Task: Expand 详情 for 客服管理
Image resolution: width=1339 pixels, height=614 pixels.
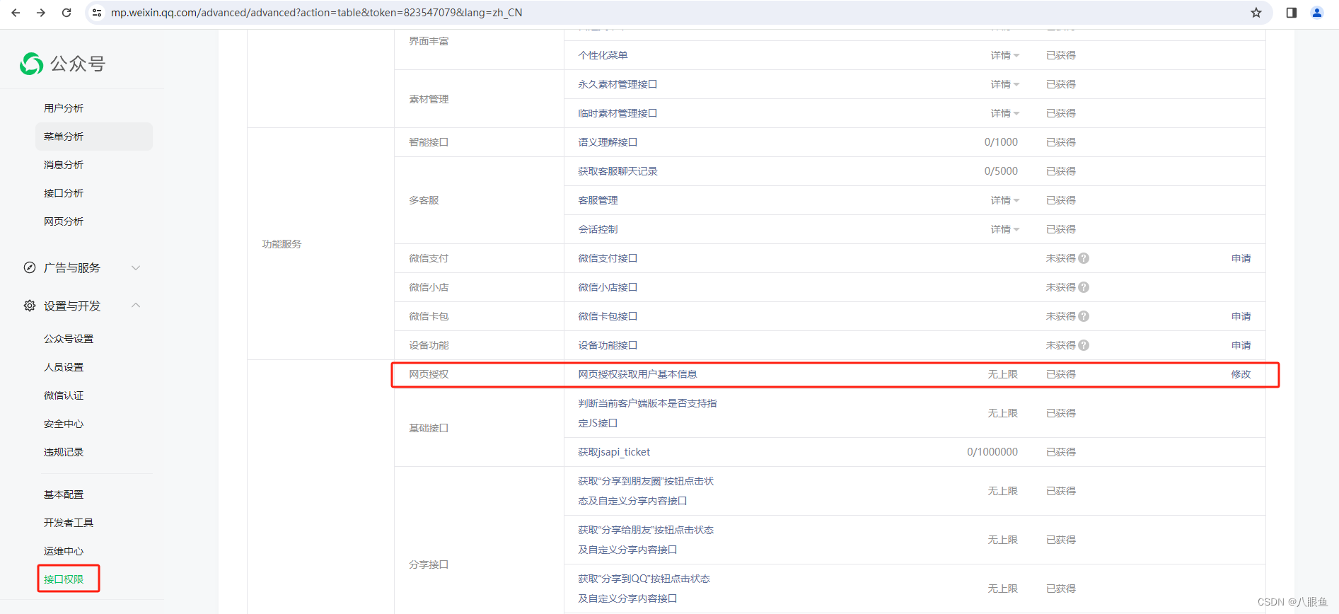Action: [1004, 200]
